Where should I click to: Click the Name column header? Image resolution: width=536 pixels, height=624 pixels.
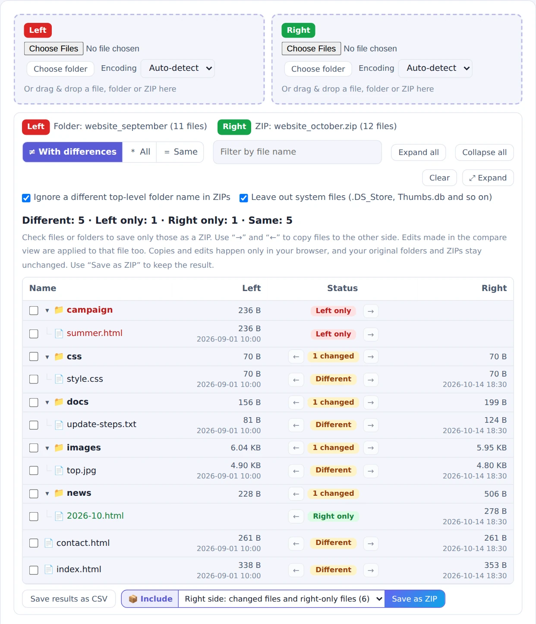point(43,288)
